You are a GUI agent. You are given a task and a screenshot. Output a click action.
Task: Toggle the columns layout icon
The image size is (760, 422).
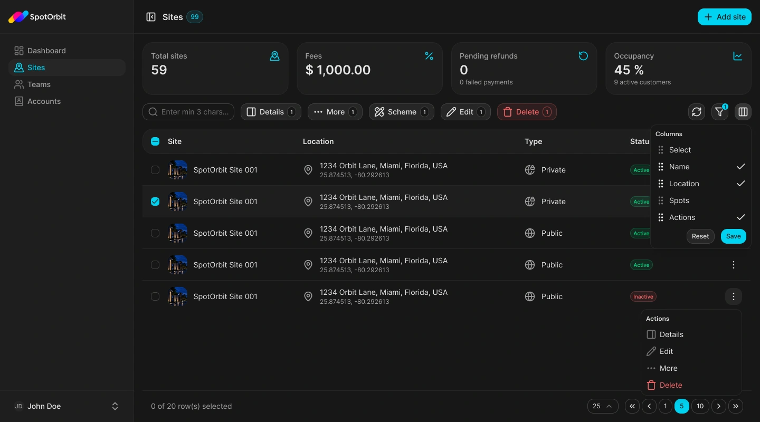[x=743, y=112]
